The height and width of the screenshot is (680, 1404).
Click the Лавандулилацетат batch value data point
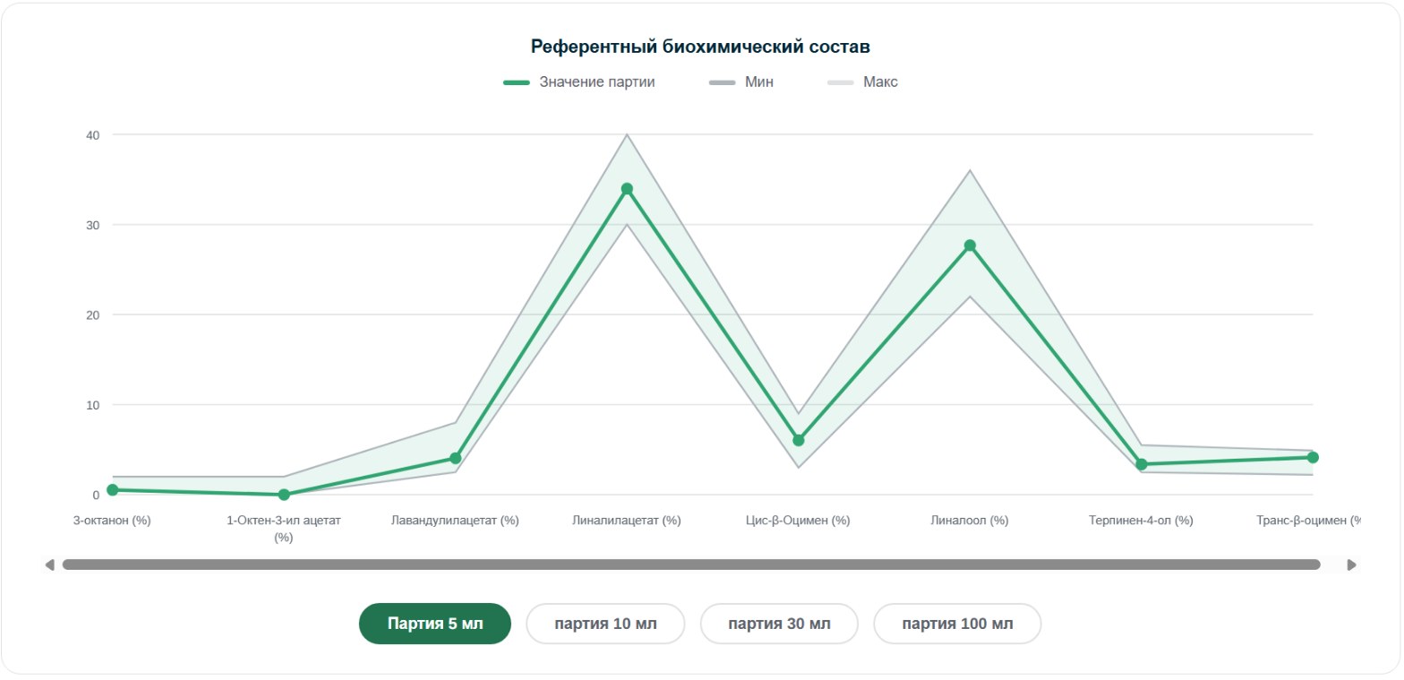[456, 458]
